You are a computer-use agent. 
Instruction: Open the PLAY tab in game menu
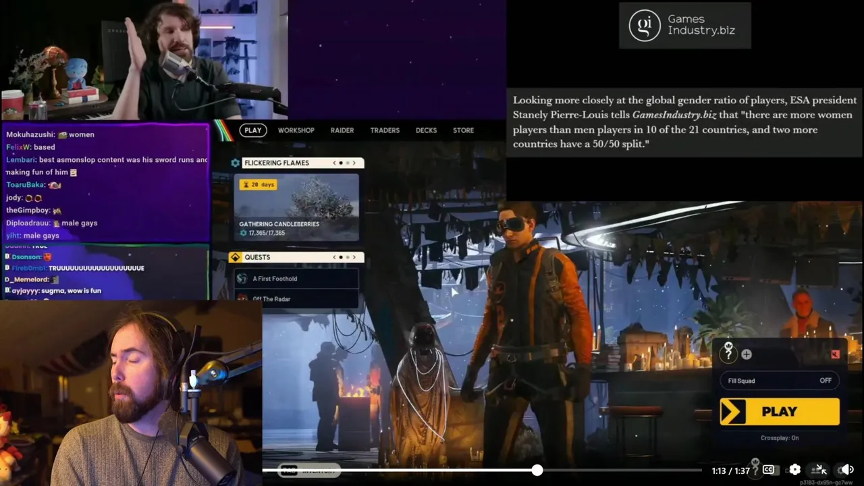(x=253, y=130)
